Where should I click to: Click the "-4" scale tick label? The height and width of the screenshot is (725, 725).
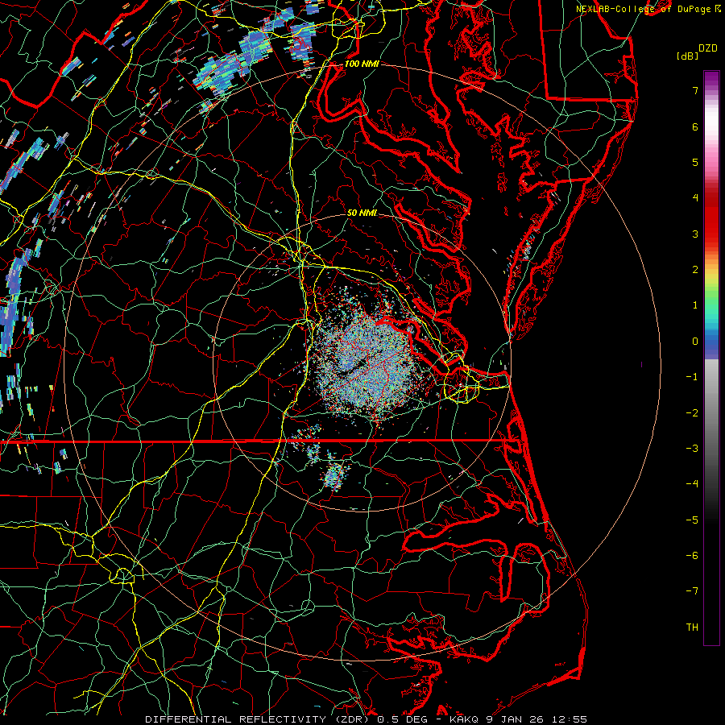coord(692,484)
